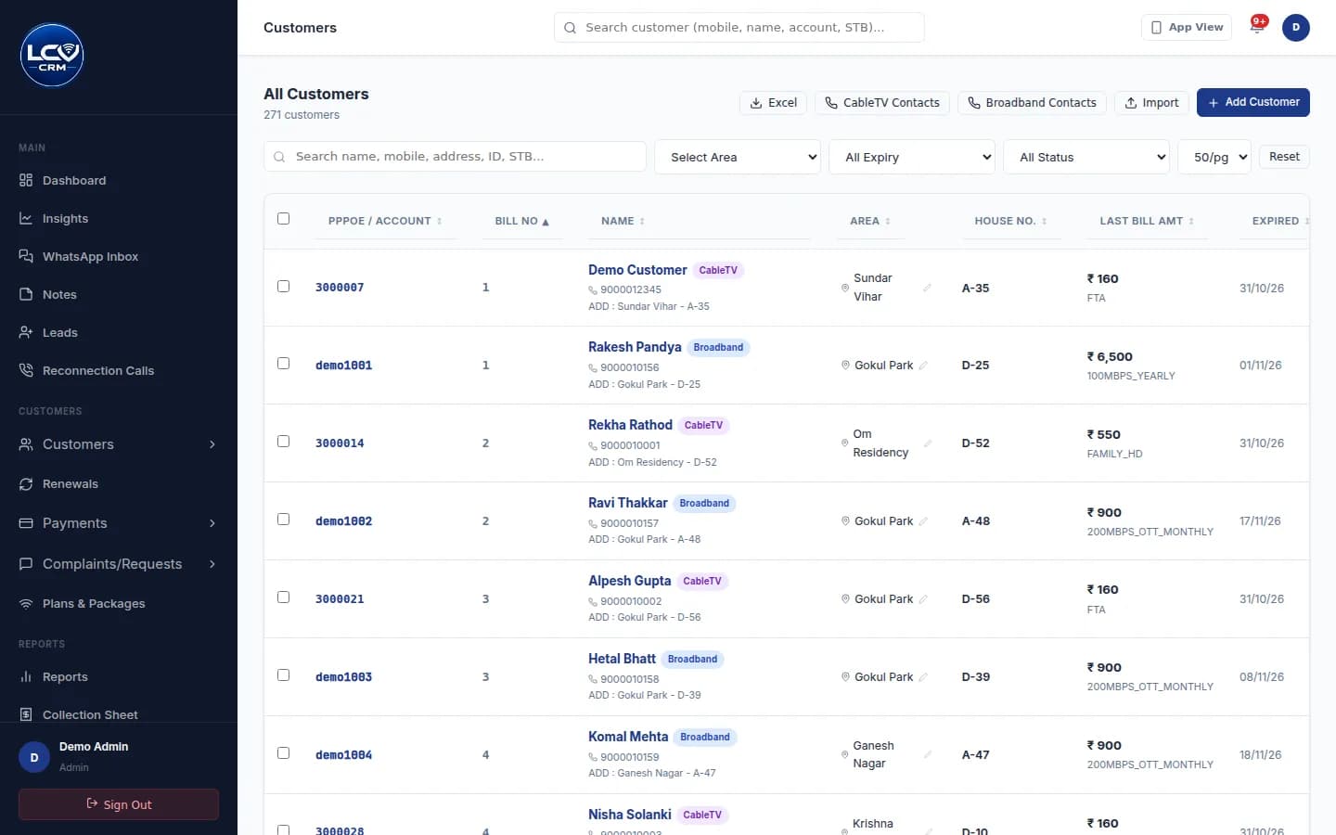Click the Renewals refresh icon
This screenshot has height=835, width=1336.
tap(26, 483)
